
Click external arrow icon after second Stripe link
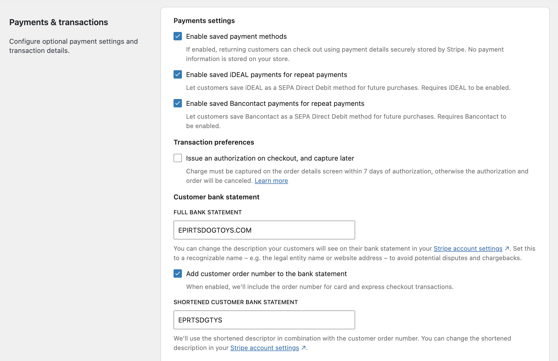click(x=304, y=348)
